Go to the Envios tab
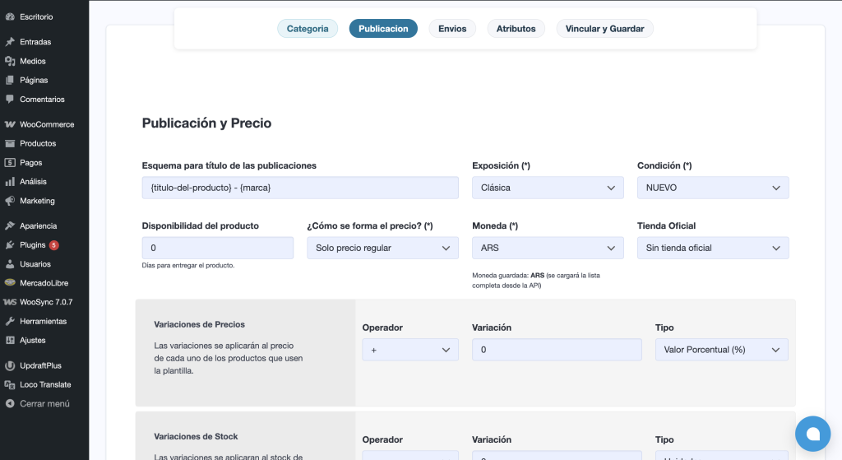 click(x=452, y=29)
